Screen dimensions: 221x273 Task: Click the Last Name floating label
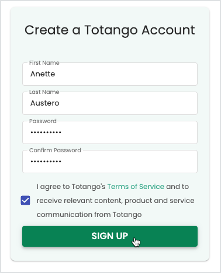click(x=44, y=92)
